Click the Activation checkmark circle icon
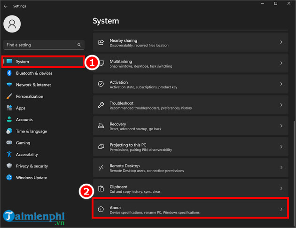The image size is (296, 228). 101,84
